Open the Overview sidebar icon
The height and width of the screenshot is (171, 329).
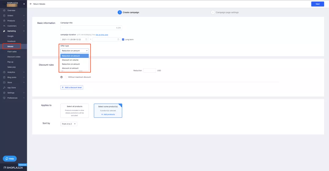[x=4, y=10]
